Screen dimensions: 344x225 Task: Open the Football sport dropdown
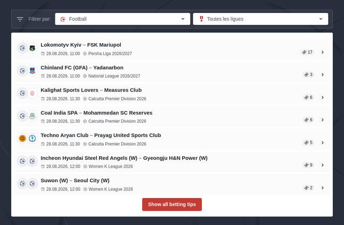point(122,19)
